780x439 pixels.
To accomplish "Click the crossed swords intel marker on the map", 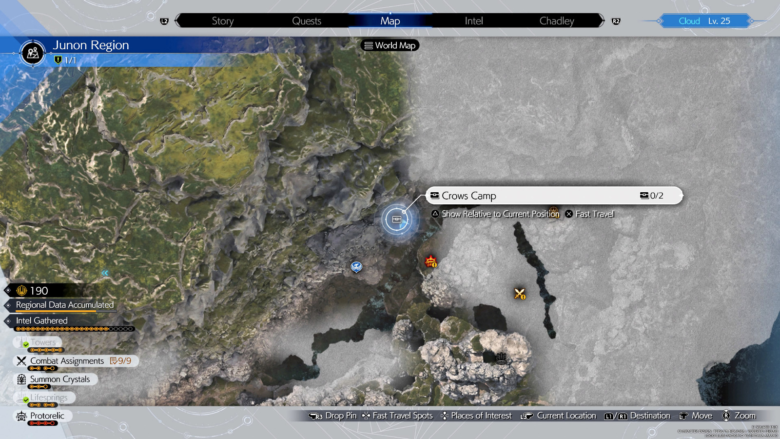I will [x=519, y=293].
